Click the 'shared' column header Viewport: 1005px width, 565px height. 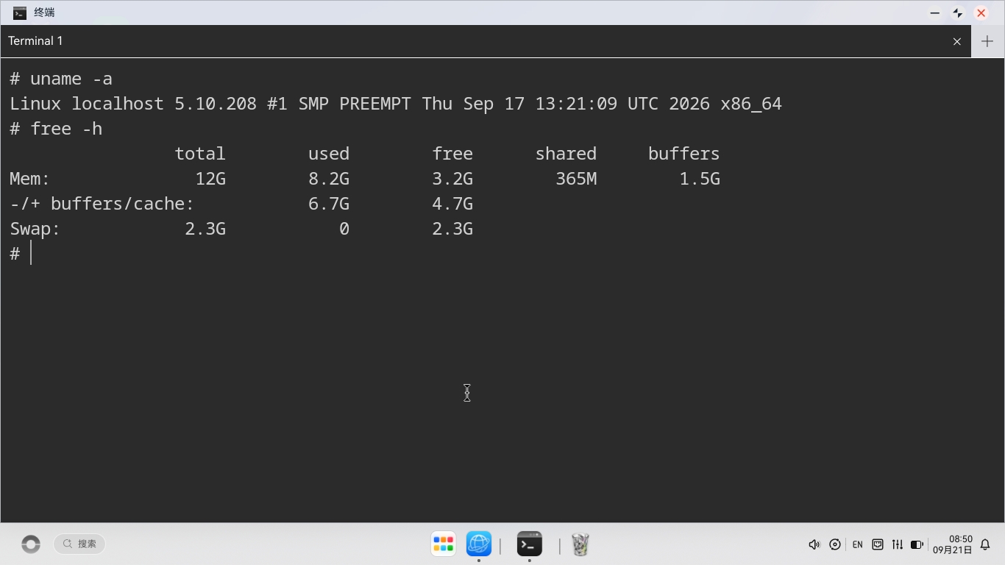coord(566,154)
